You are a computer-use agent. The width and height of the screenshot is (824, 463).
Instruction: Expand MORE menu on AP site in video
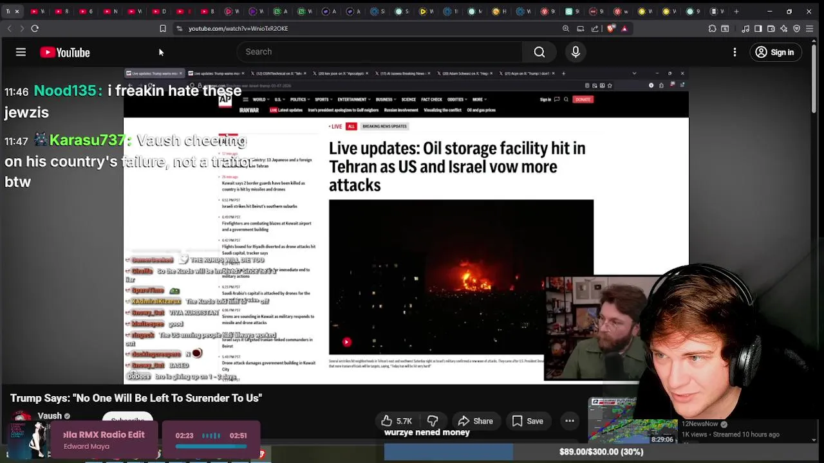point(478,100)
